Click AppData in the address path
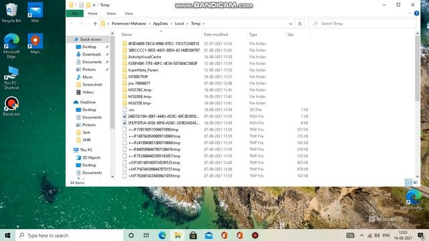The width and height of the screenshot is (429, 241). pos(160,24)
